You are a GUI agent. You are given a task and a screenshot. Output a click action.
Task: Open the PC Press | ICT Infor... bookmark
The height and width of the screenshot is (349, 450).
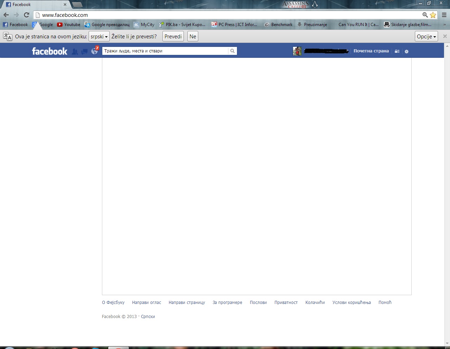[x=234, y=25]
